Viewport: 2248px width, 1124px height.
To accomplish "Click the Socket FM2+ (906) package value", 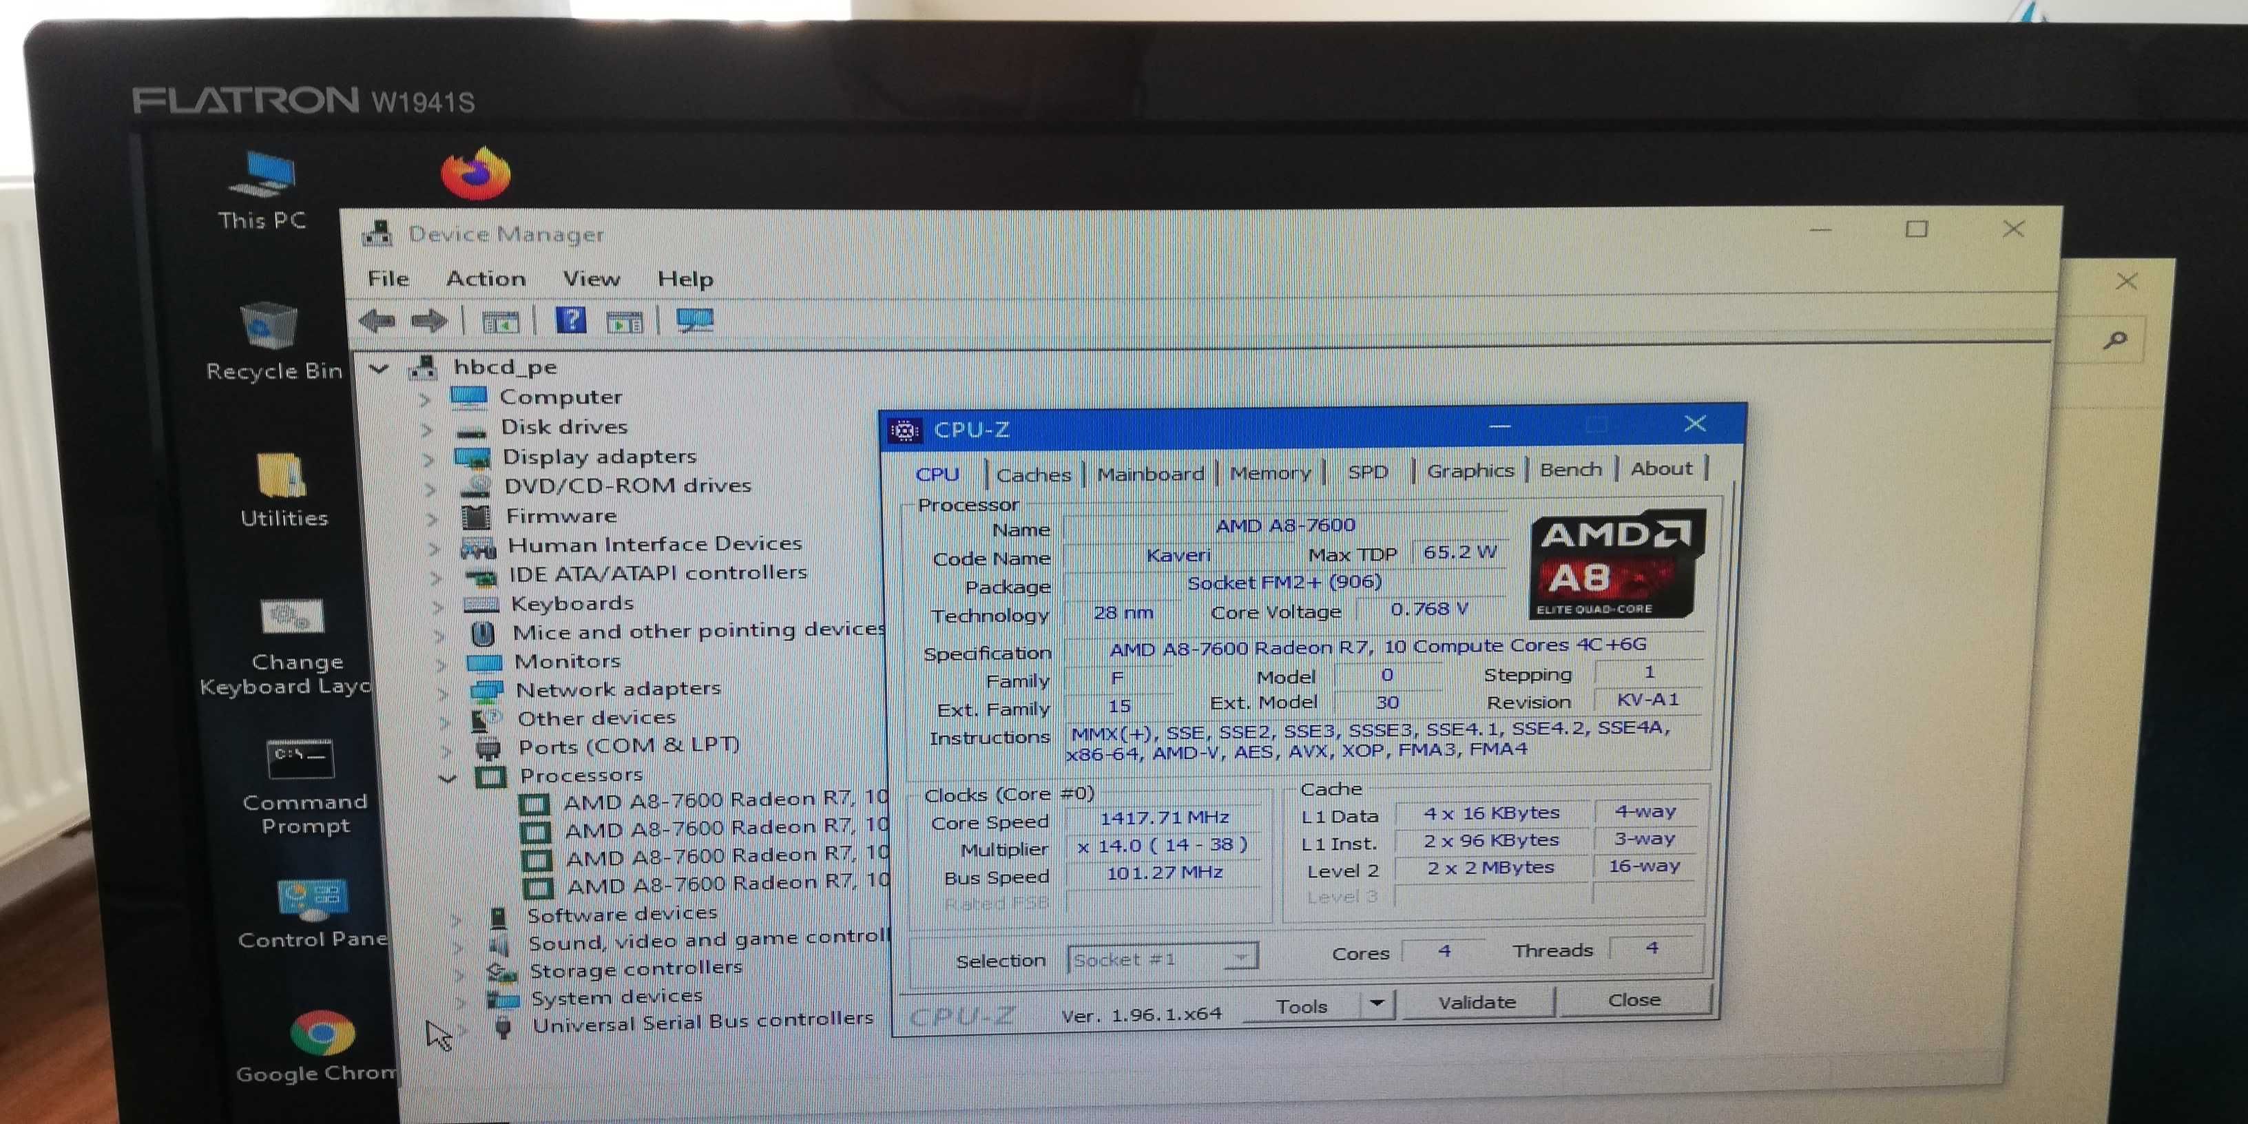I will coord(1284,583).
